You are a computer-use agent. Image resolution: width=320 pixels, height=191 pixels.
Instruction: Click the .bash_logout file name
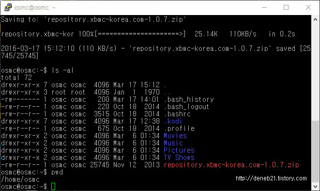coord(186,107)
